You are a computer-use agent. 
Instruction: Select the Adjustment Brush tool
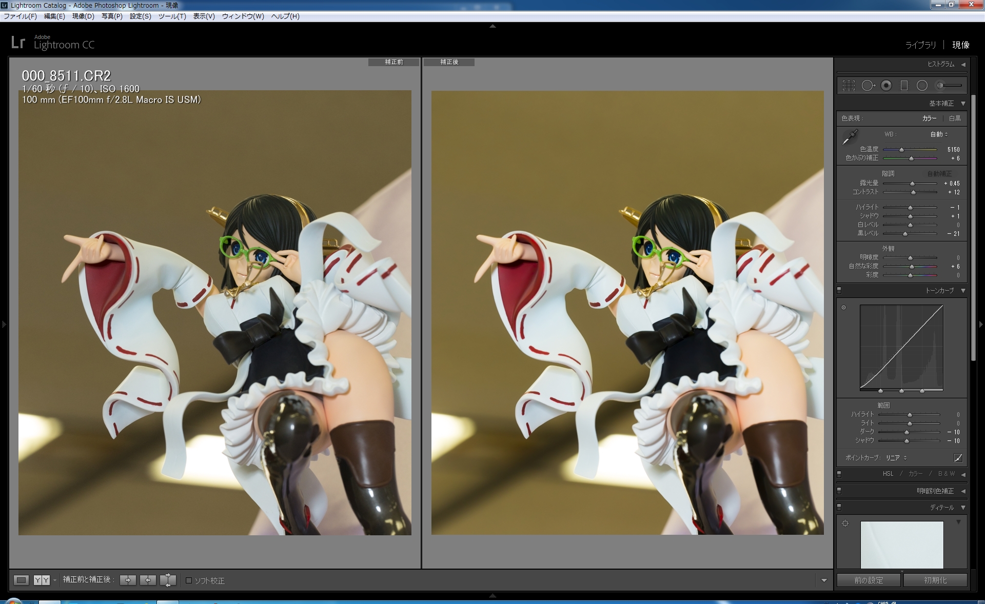tap(949, 86)
